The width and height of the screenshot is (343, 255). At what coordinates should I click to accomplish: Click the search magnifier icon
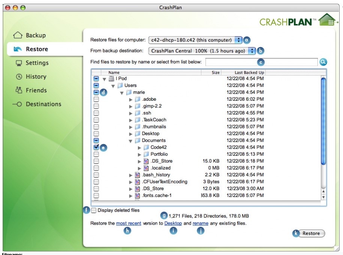323,62
